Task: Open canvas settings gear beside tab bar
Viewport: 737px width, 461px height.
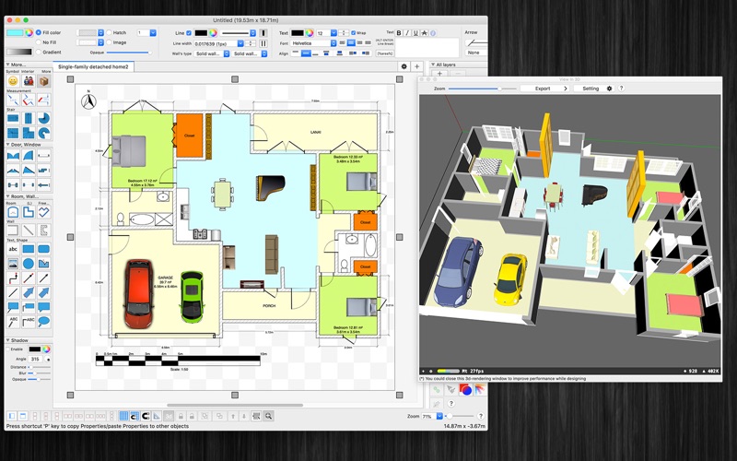Action: click(x=404, y=66)
